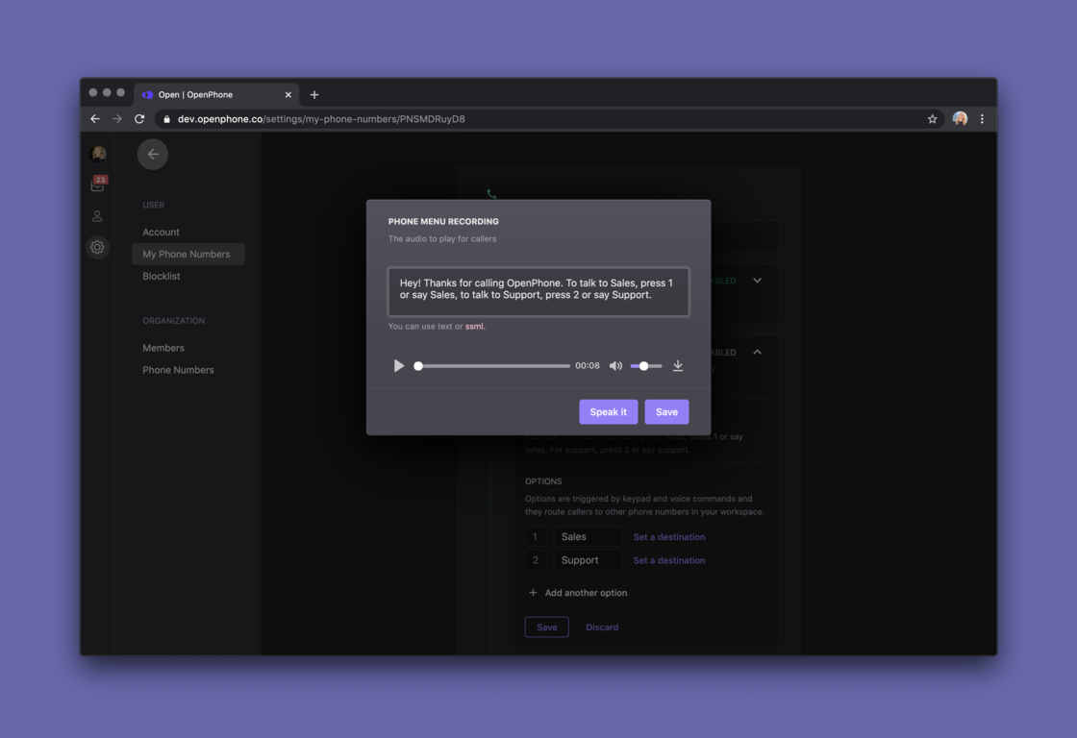This screenshot has width=1077, height=738.
Task: Open the contacts person icon
Action: (97, 216)
